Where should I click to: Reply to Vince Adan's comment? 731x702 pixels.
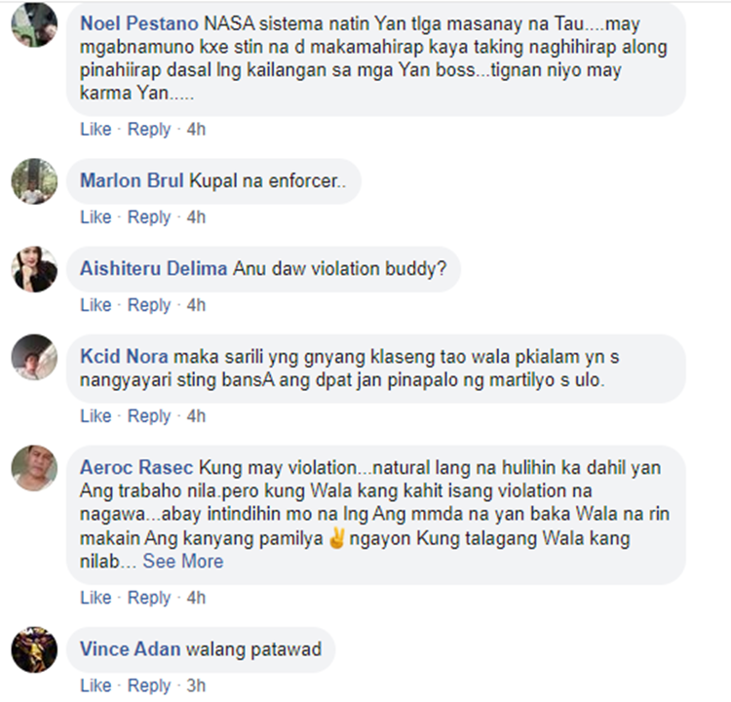149,685
